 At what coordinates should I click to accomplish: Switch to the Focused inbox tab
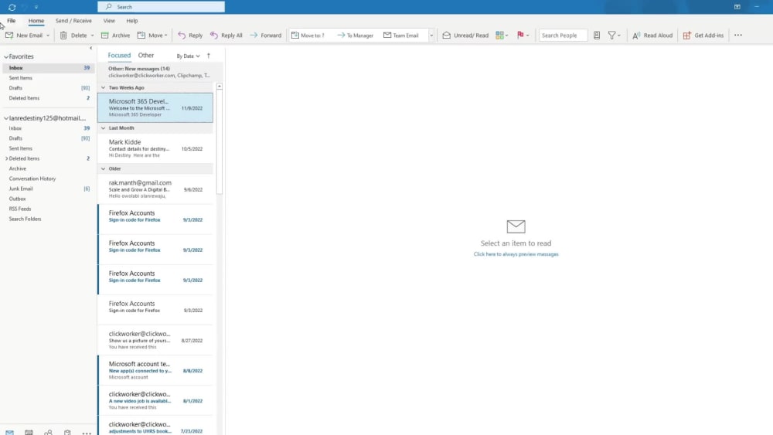point(119,55)
